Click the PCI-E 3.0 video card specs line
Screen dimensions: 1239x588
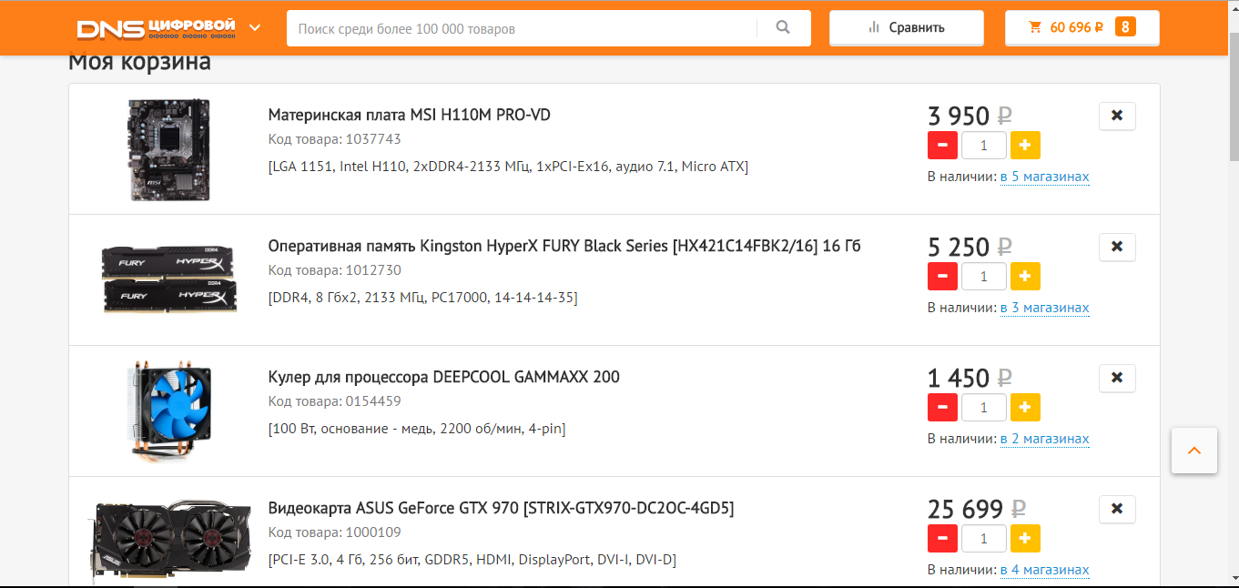472,560
